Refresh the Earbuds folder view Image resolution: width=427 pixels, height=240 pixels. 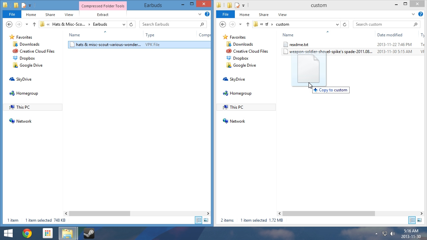click(131, 24)
